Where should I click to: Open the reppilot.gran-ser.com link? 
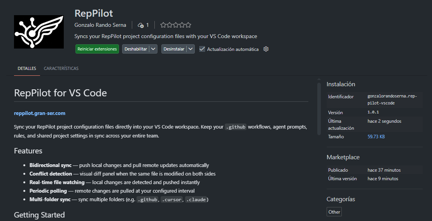pos(40,113)
